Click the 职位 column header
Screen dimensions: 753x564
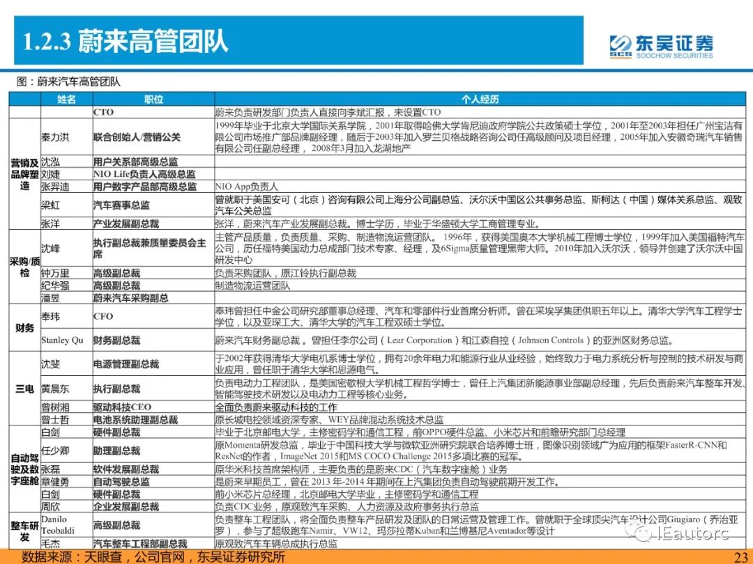pyautogui.click(x=153, y=99)
